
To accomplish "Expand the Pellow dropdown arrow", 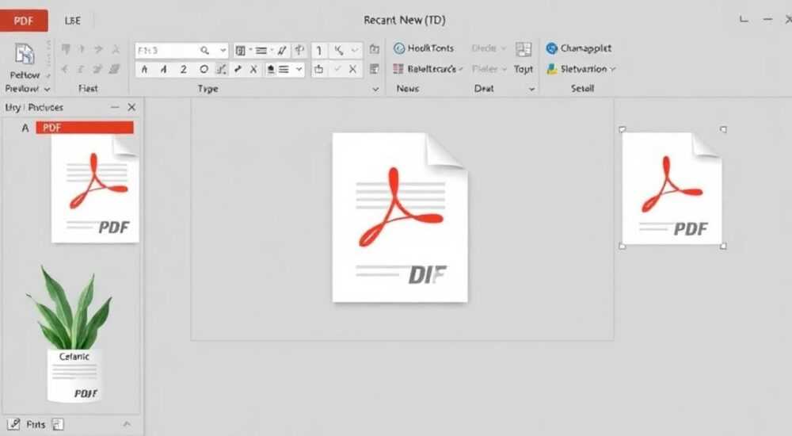I will tap(48, 75).
